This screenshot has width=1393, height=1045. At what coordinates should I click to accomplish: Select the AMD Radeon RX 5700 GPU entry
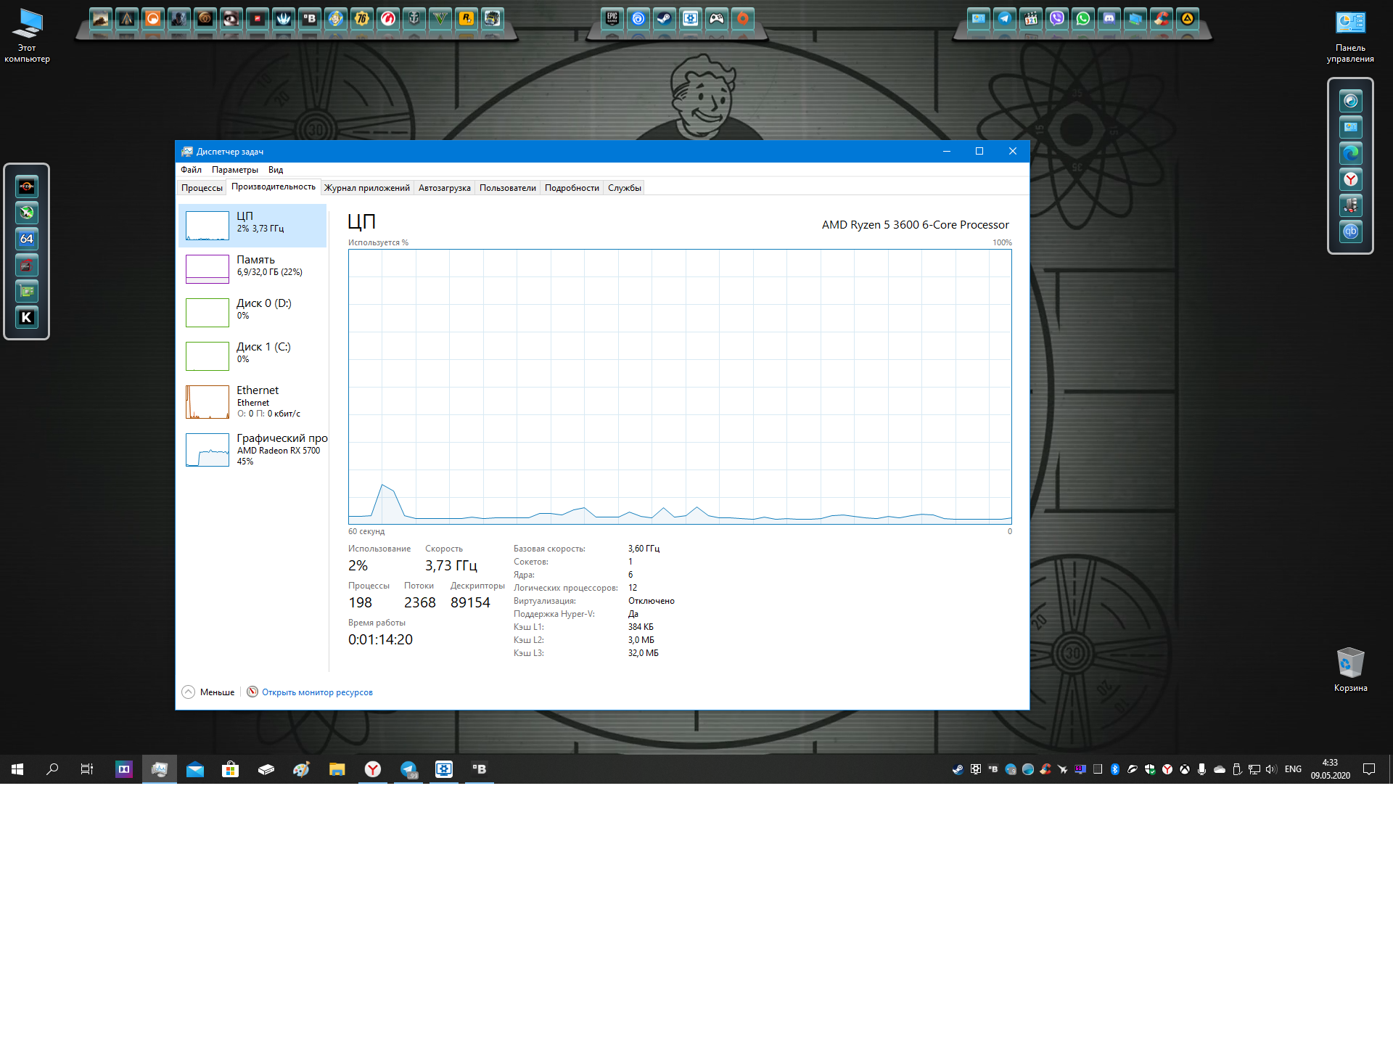tap(252, 450)
